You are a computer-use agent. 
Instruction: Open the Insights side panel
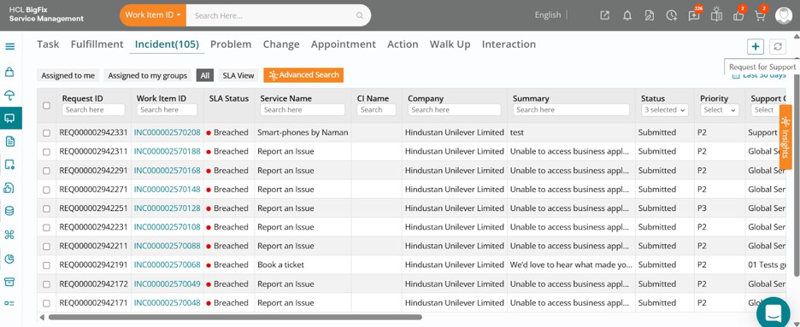785,137
